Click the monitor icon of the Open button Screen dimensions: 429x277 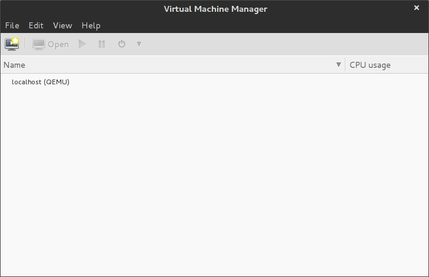(39, 44)
